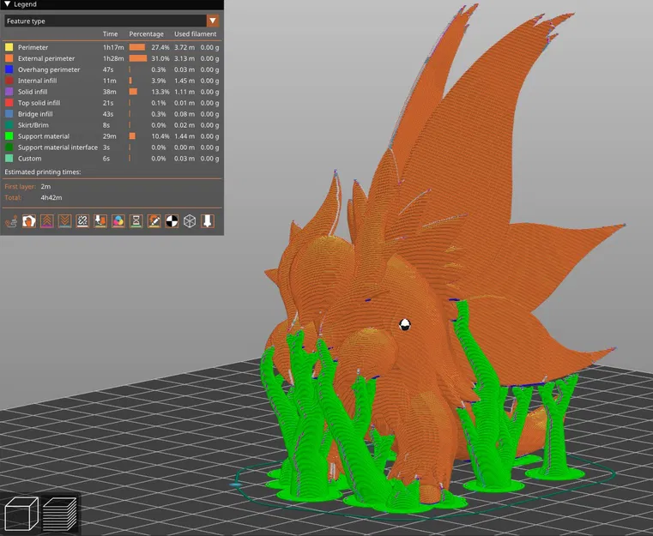
Task: Select the 47s Overhang perimeter time
Action: coord(108,69)
